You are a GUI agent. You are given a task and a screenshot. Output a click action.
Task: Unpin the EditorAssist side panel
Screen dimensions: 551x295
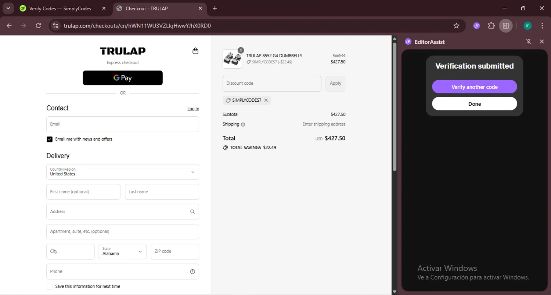[529, 42]
